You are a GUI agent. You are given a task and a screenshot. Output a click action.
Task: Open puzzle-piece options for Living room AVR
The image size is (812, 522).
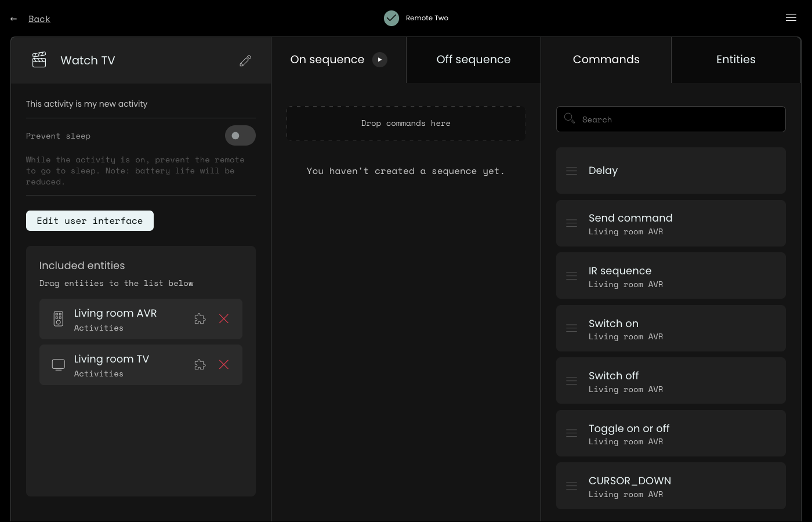pos(200,319)
